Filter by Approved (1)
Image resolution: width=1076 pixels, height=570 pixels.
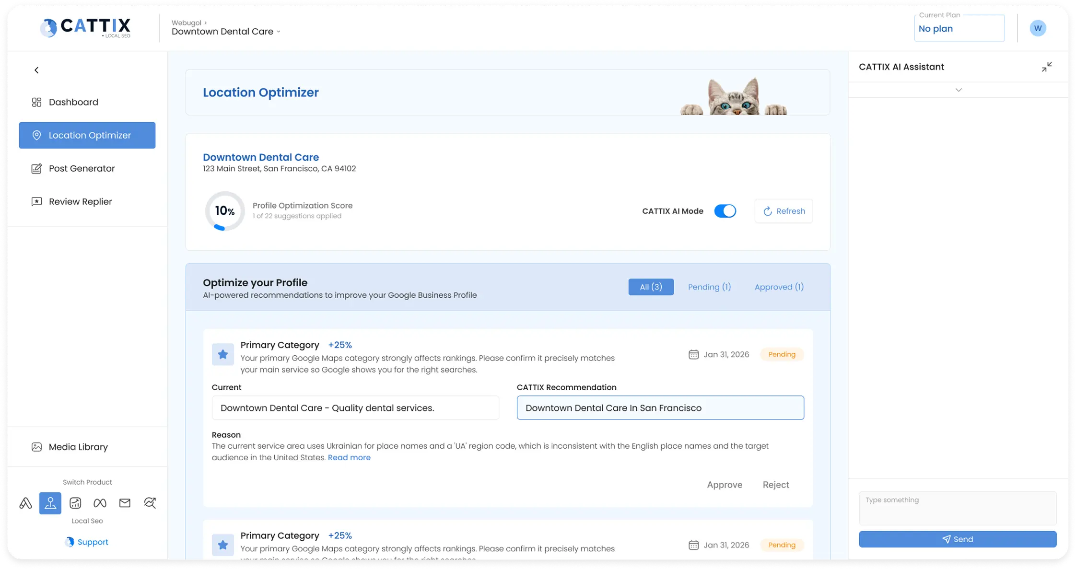779,287
